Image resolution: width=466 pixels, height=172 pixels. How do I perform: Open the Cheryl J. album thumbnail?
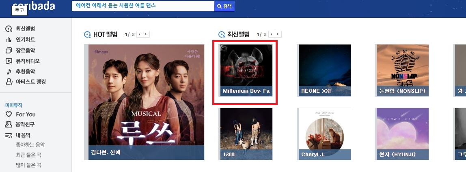(325, 134)
